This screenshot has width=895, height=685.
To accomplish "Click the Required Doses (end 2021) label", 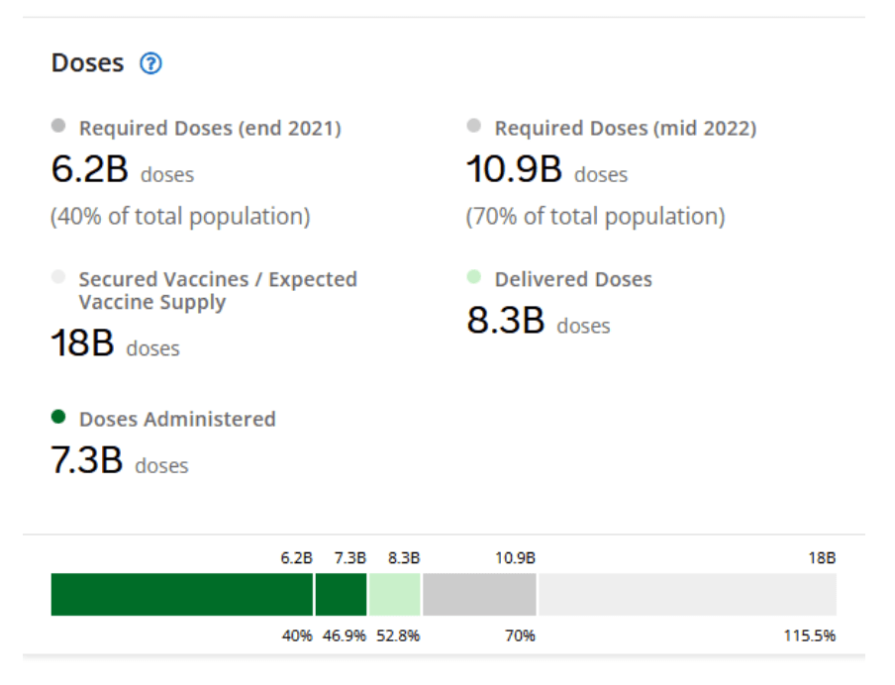I will (x=210, y=128).
